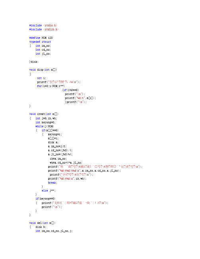
Task: Click the 'zh=a.zm_no;' assignment
Action: 58,158
